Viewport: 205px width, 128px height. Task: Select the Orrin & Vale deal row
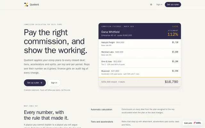(x=140, y=63)
